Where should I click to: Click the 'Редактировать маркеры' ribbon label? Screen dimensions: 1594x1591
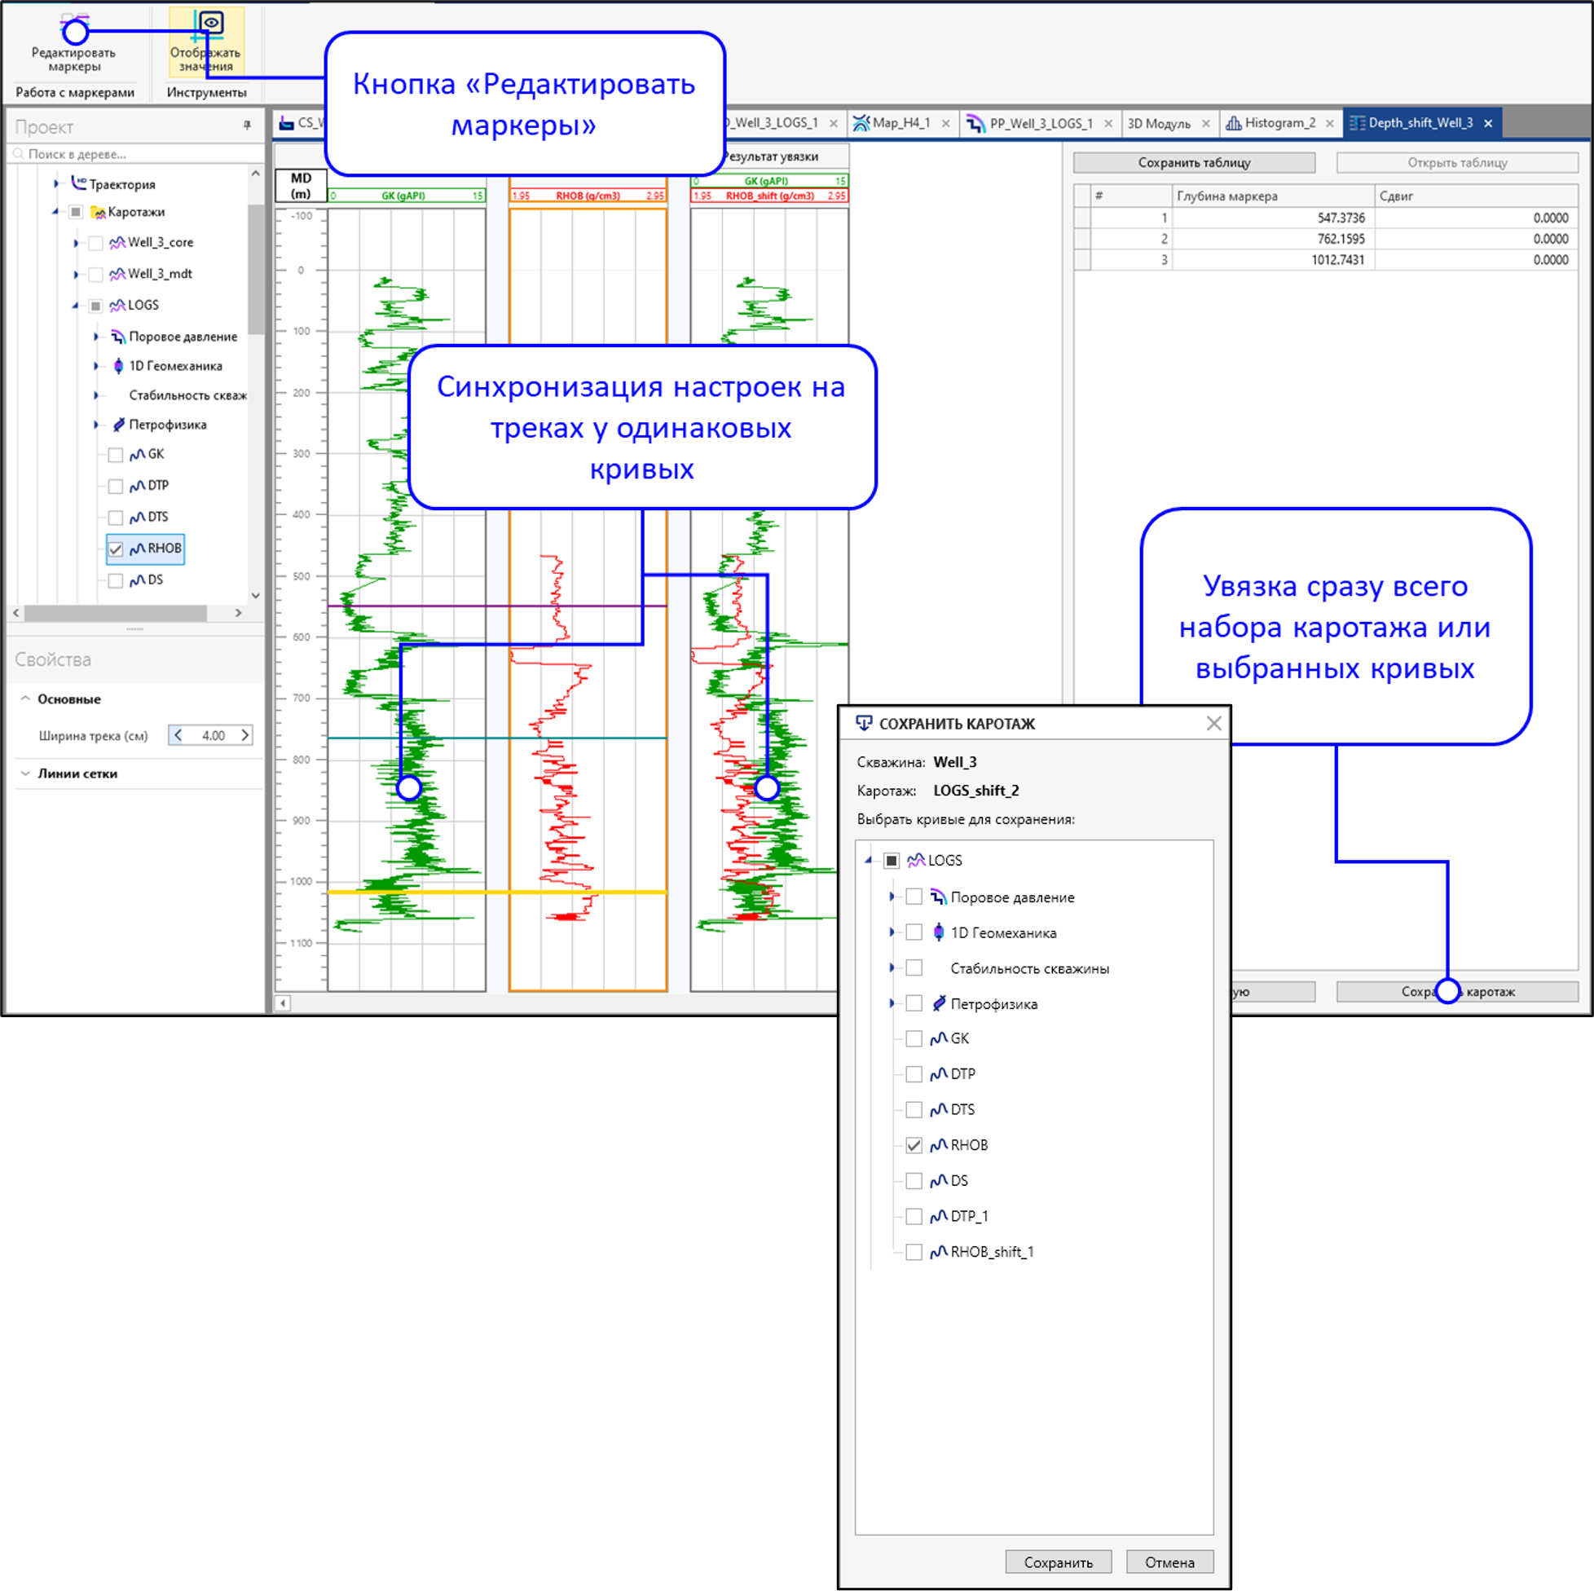(x=73, y=59)
